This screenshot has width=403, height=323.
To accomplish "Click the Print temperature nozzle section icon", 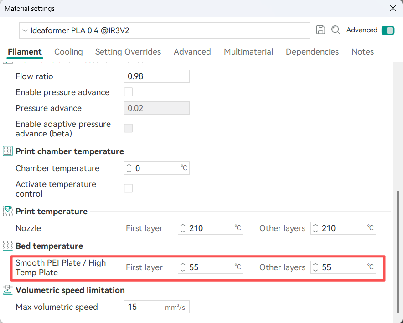I will point(8,211).
